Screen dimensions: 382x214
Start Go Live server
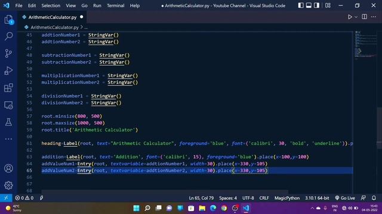coord(345,198)
